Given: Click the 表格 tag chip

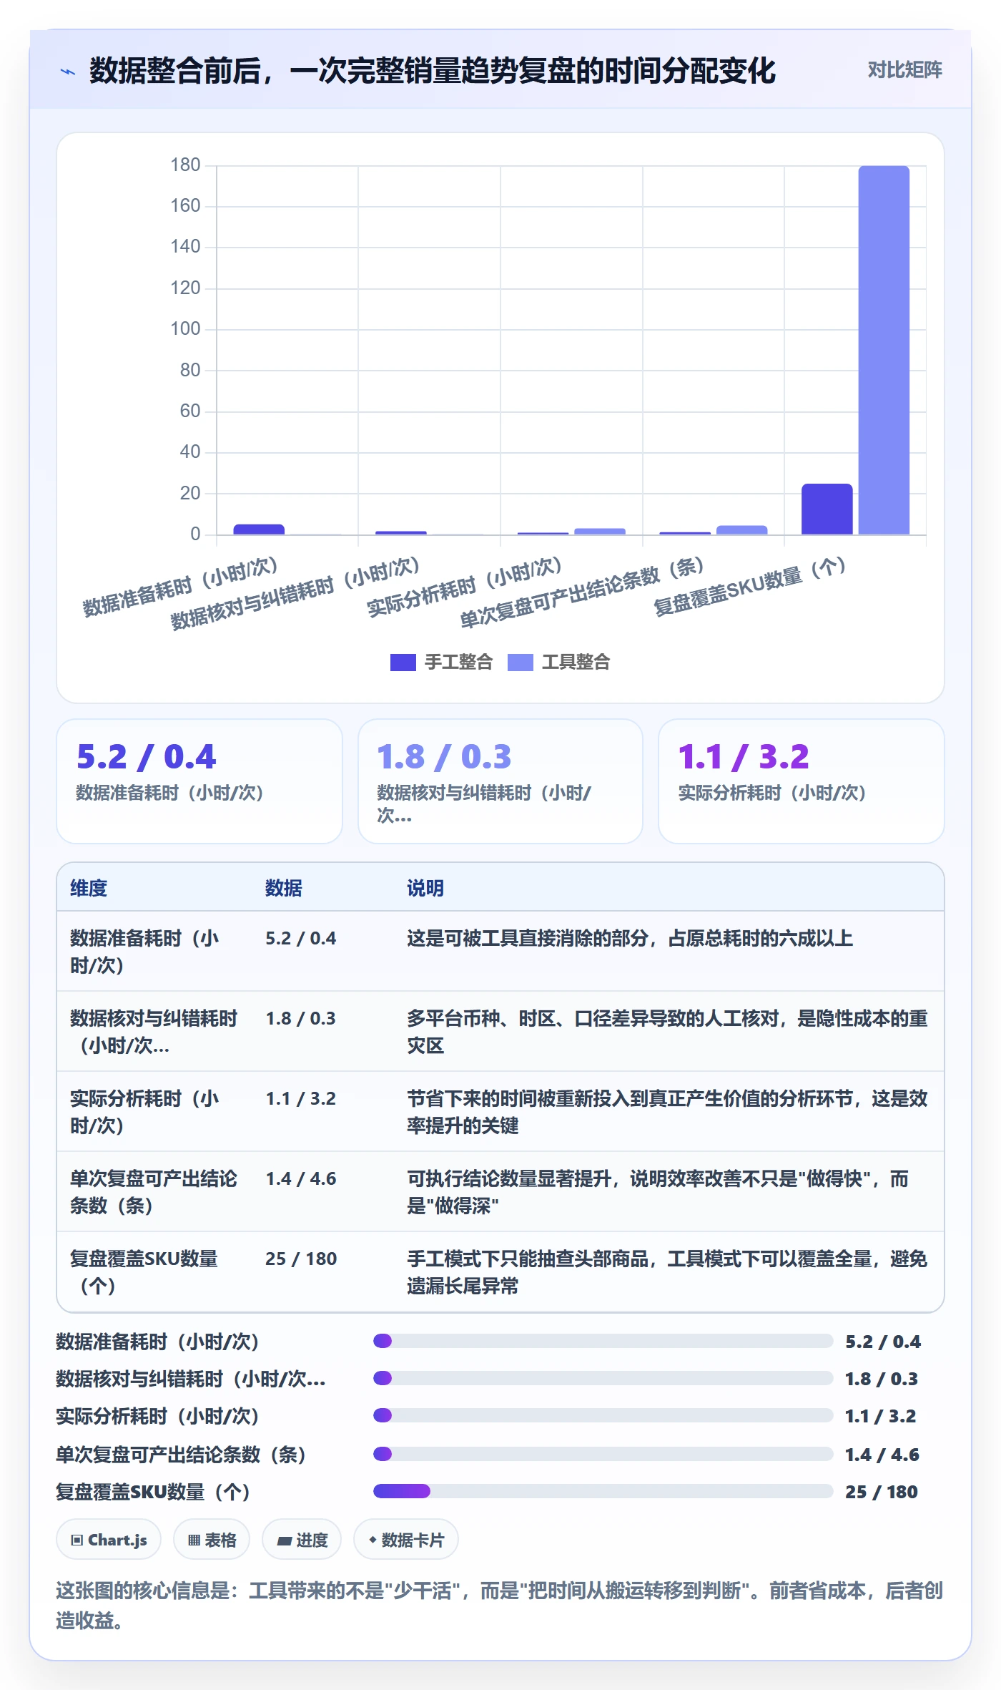Looking at the screenshot, I should point(212,1539).
